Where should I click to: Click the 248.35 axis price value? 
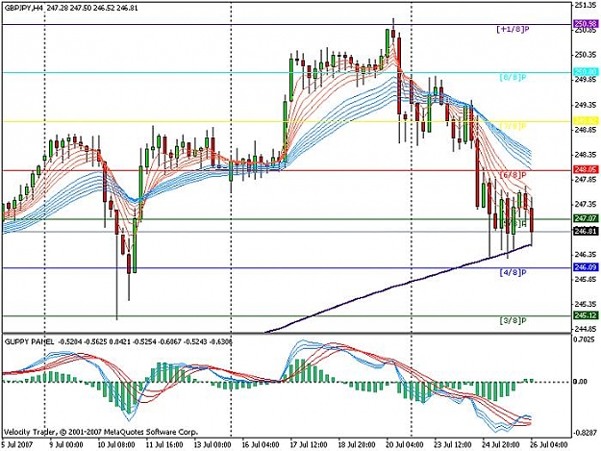click(586, 155)
